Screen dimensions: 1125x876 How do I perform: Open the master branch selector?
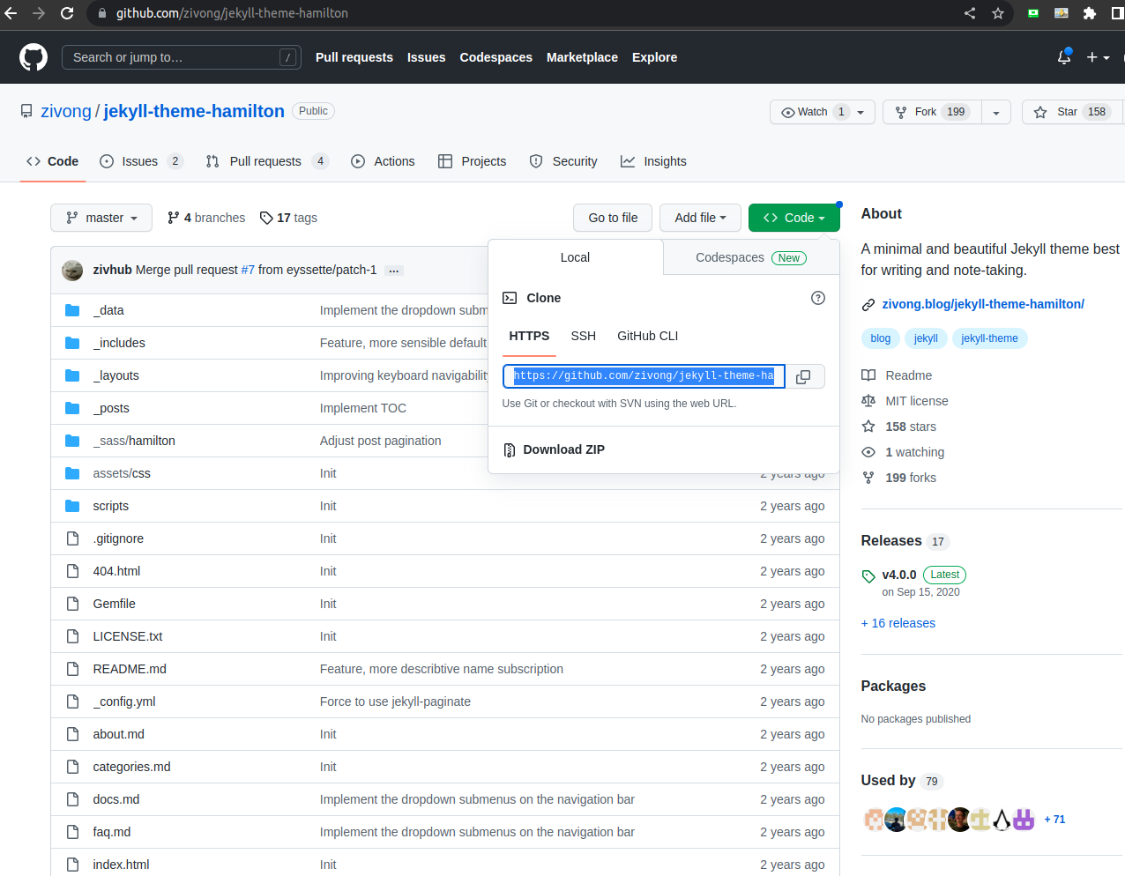[x=101, y=218]
